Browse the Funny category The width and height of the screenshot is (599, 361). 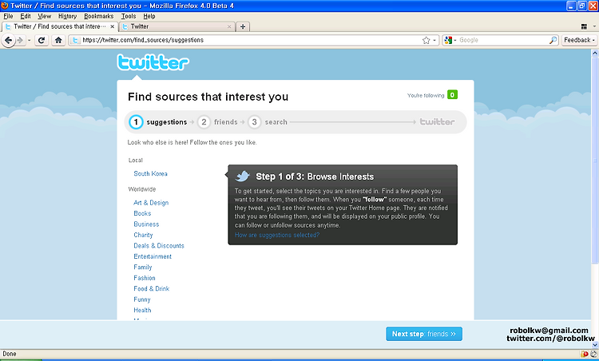point(142,300)
